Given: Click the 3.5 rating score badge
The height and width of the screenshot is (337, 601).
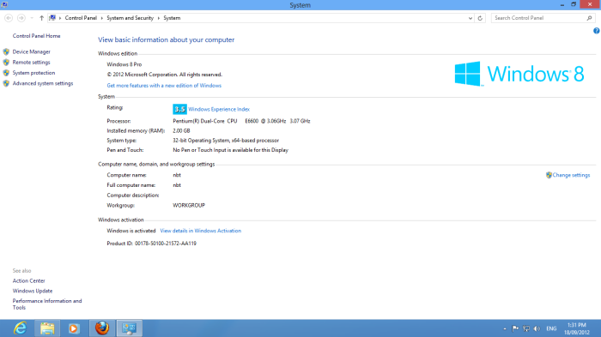Looking at the screenshot, I should [x=179, y=109].
